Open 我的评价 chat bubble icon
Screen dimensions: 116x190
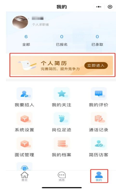point(99,94)
